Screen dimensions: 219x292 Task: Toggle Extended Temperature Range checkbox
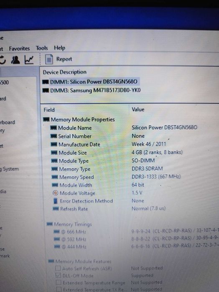tap(59, 282)
